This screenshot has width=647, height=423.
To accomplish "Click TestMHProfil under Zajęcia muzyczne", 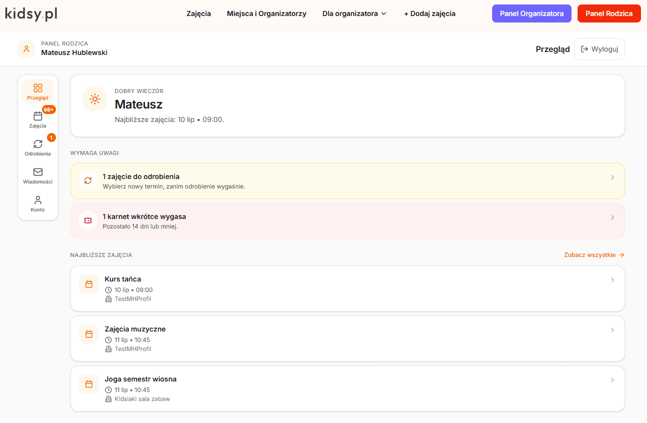I will point(133,349).
